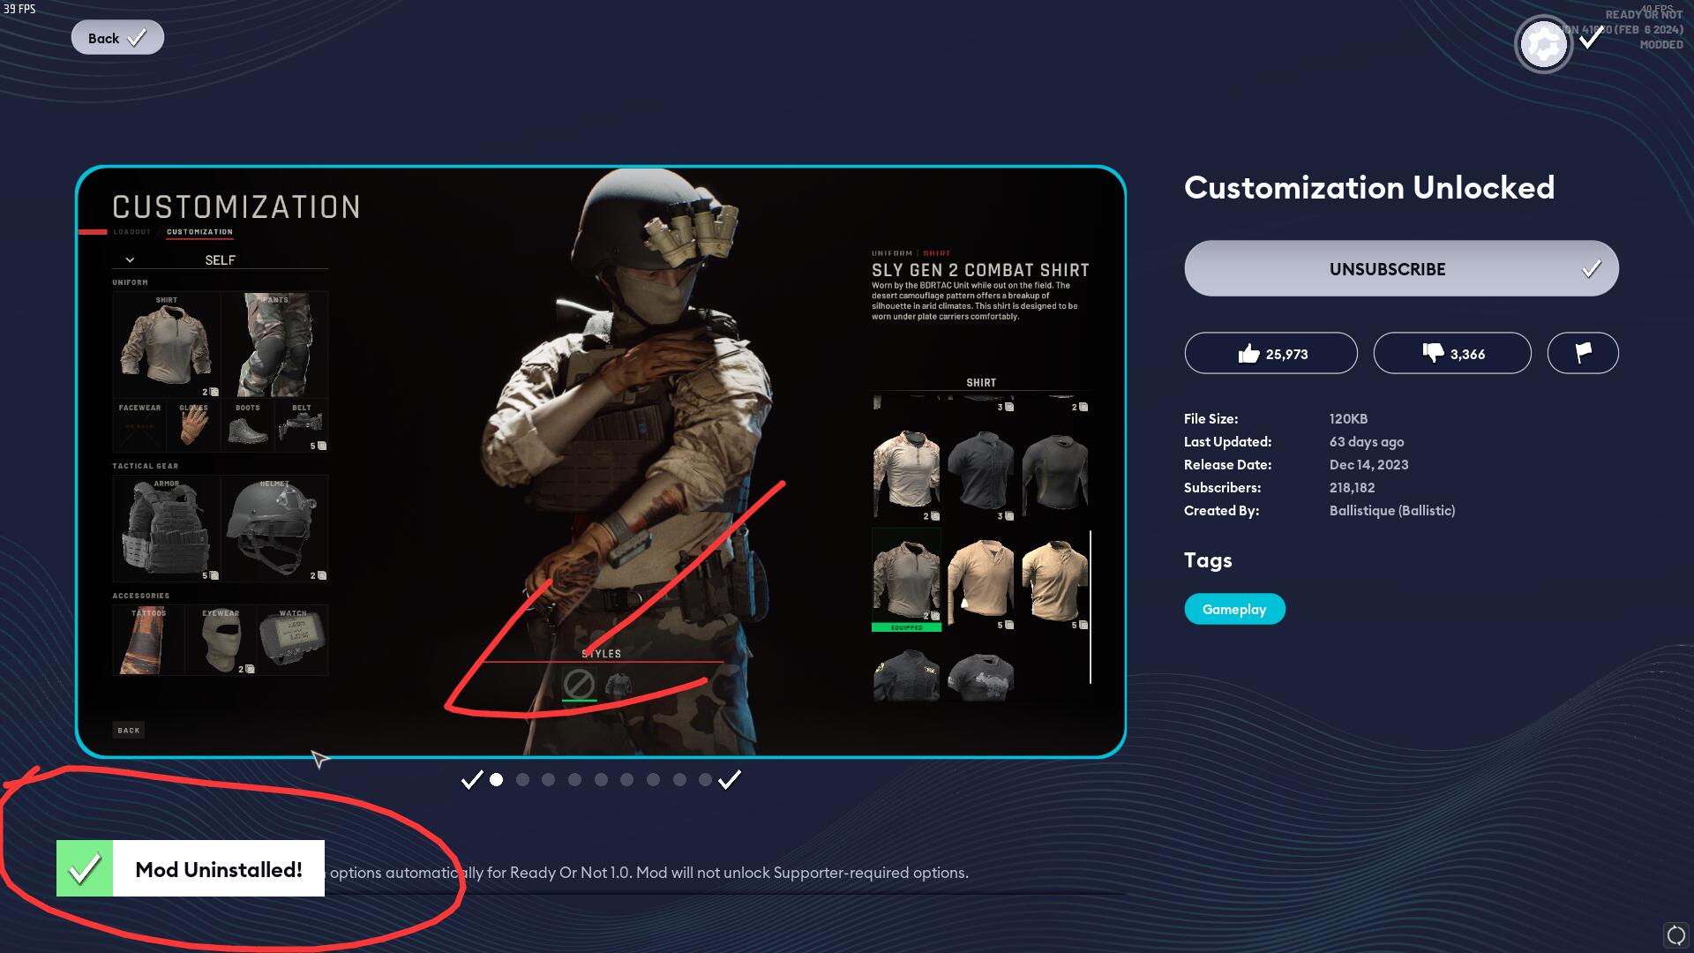This screenshot has width=1694, height=953.
Task: Show next screenshot with right arrow
Action: (730, 780)
